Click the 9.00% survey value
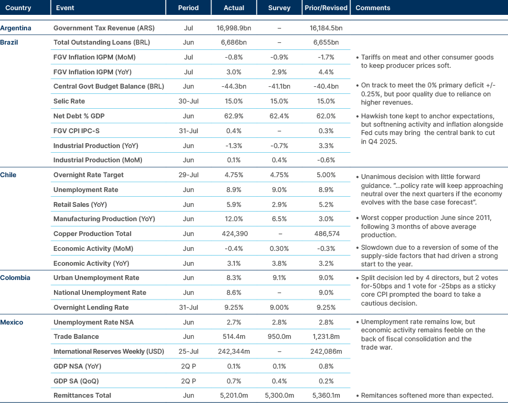Viewport: 508px width, 403px height. 279,307
